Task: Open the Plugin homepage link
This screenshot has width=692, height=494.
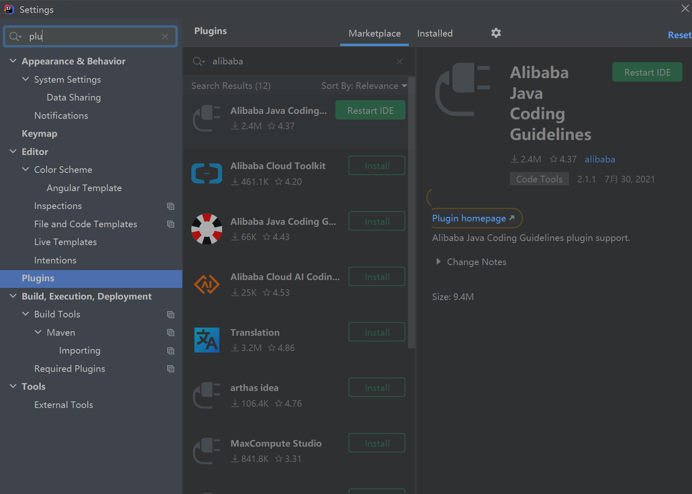Action: coord(473,218)
